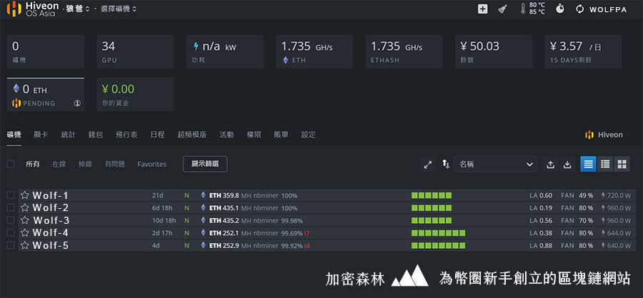Open the WOLFPA account menu

click(x=608, y=9)
